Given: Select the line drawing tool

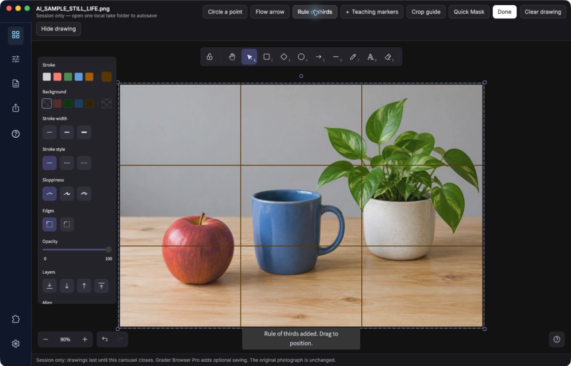Looking at the screenshot, I should (336, 57).
